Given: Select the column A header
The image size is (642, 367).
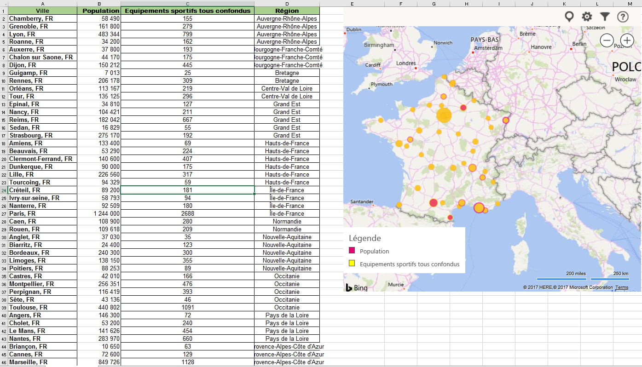Looking at the screenshot, I should pos(42,4).
